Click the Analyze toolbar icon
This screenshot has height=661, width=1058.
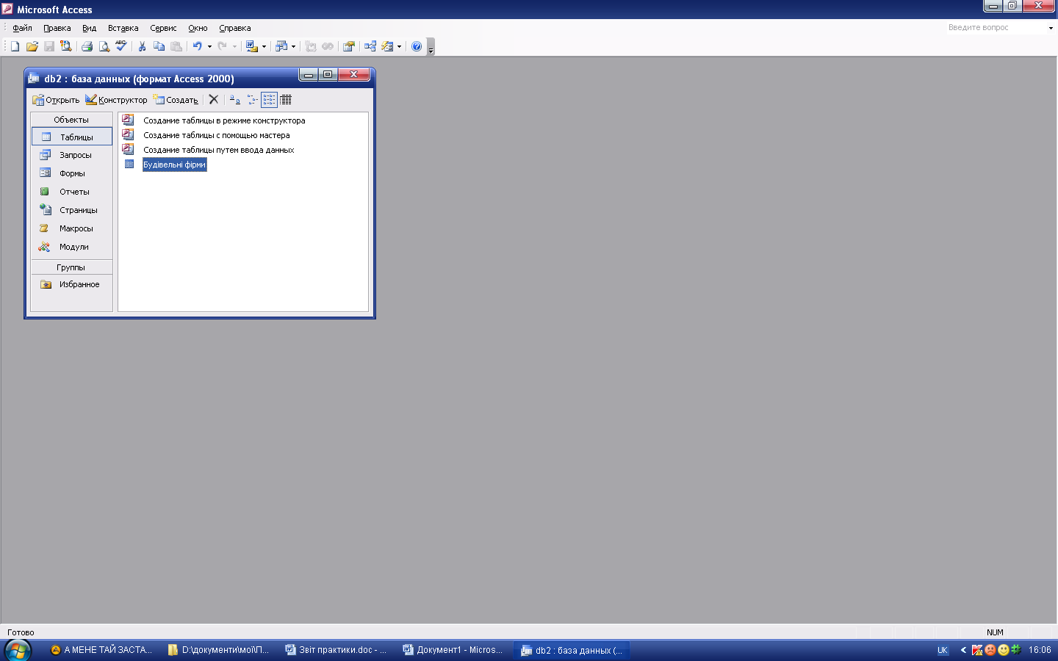[x=281, y=46]
